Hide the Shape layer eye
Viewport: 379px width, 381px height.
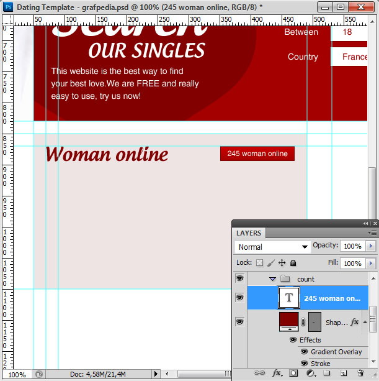pos(240,322)
